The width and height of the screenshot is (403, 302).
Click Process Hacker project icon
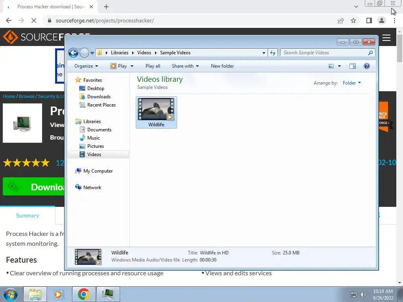click(x=22, y=123)
